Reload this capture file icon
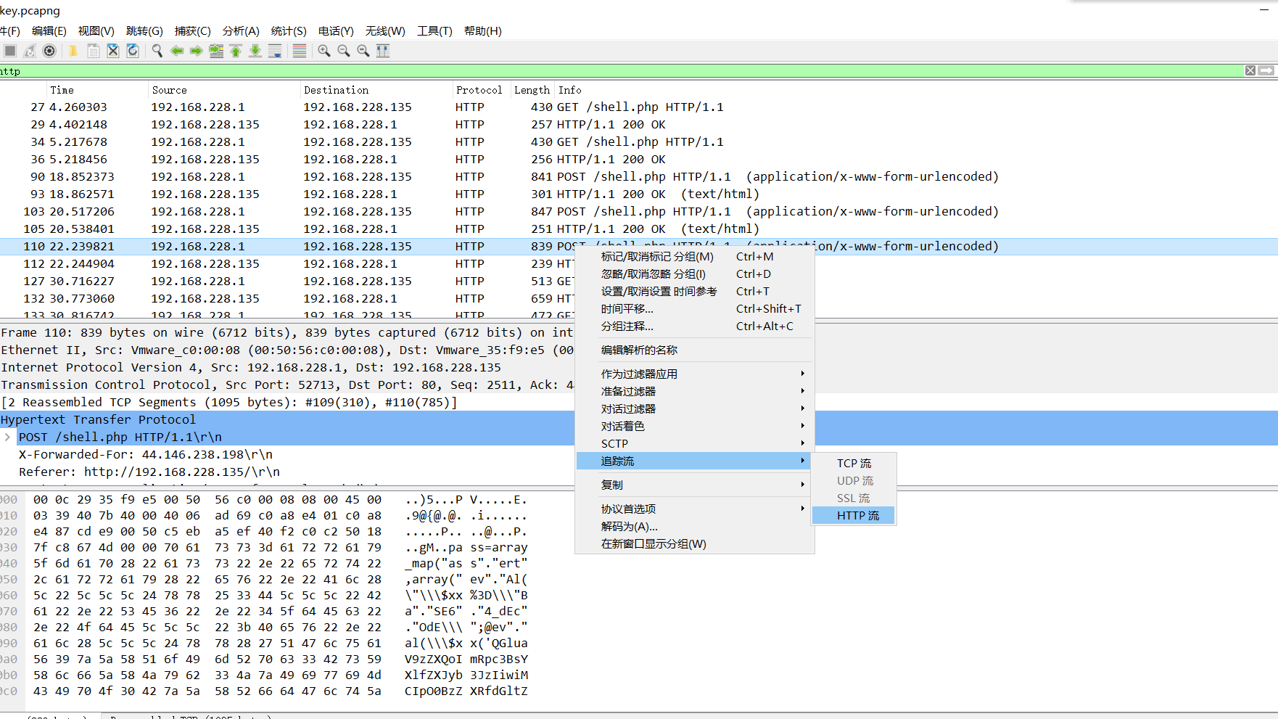The width and height of the screenshot is (1278, 719). 132,51
